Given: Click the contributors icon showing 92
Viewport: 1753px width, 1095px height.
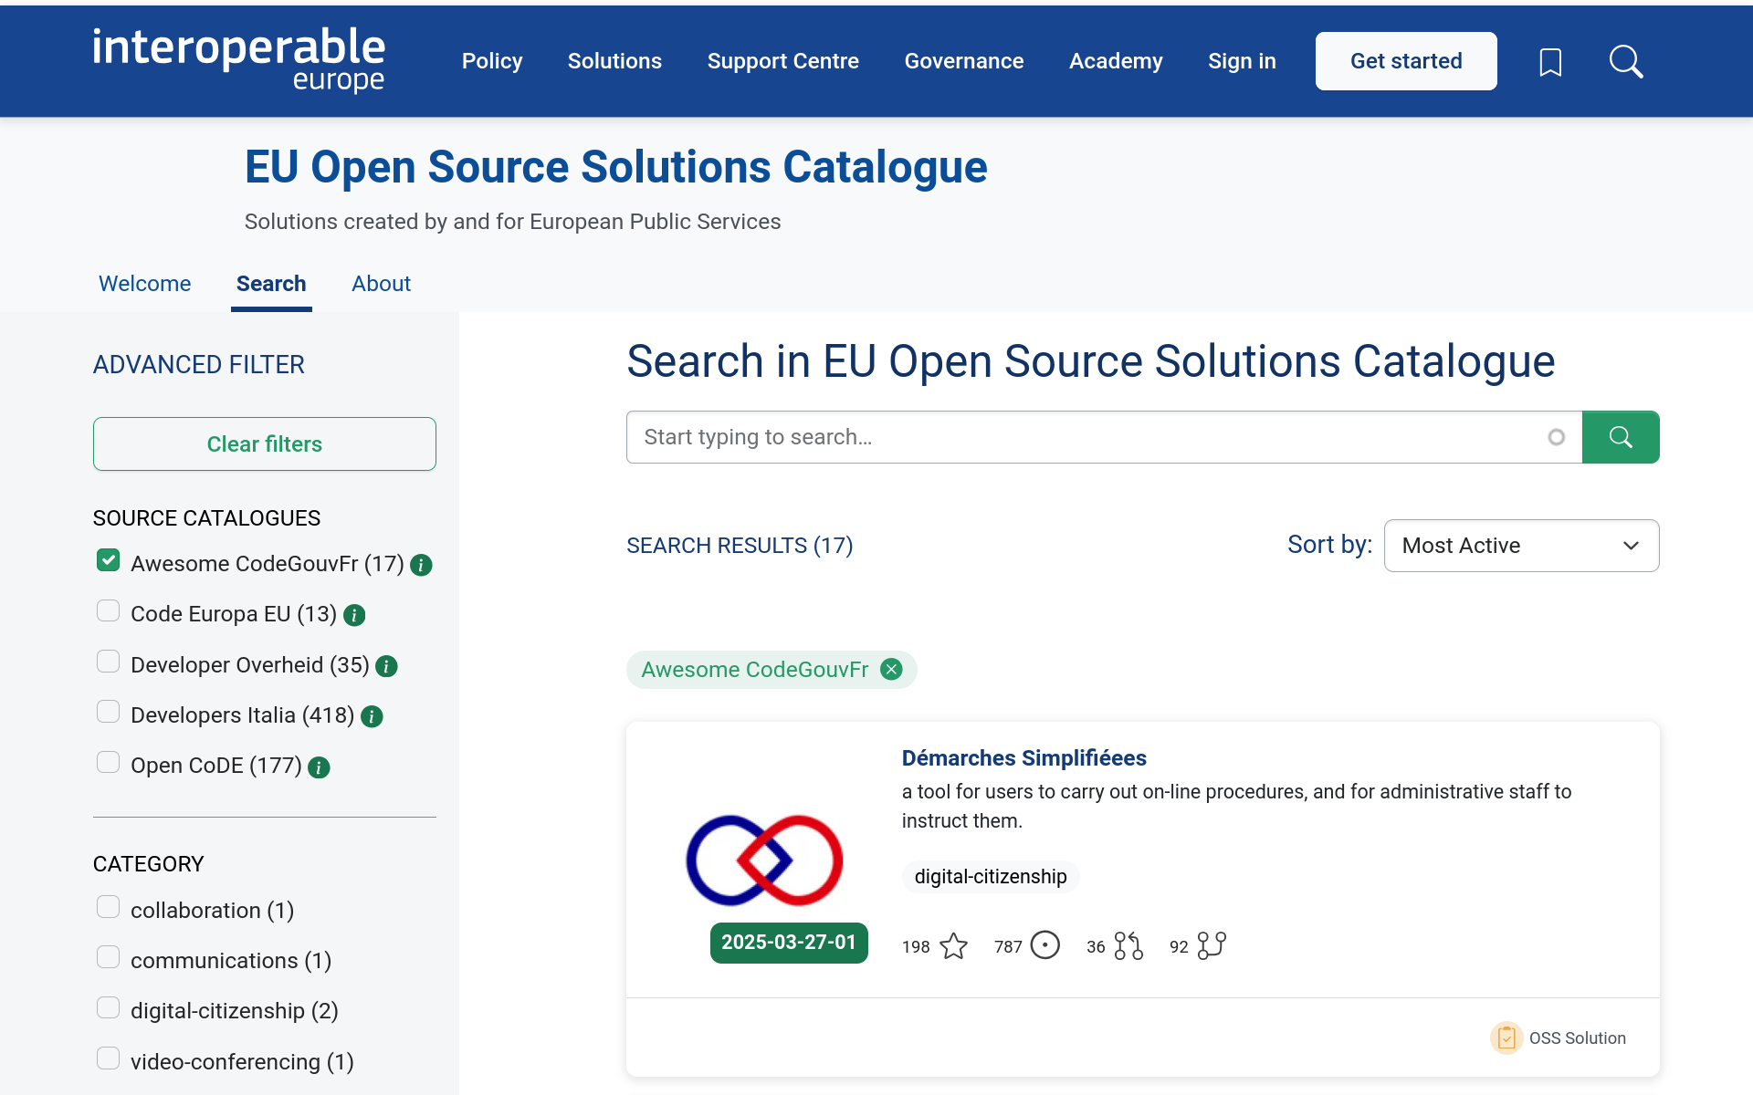Looking at the screenshot, I should tap(1211, 946).
